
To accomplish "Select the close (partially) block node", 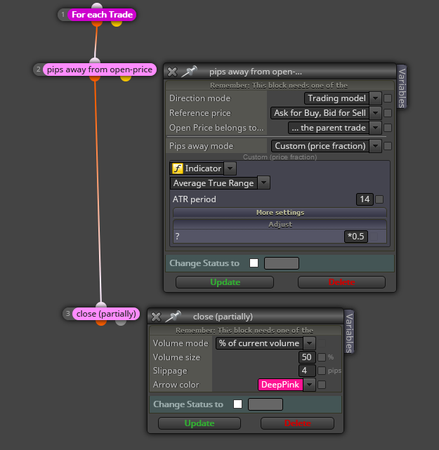I will [x=106, y=314].
